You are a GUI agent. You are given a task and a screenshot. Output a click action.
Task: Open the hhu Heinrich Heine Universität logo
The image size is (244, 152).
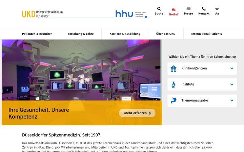131,14
